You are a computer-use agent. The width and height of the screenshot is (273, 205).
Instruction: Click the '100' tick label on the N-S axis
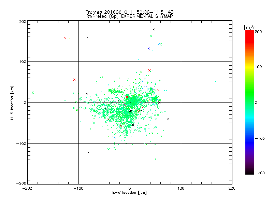pos(23,62)
